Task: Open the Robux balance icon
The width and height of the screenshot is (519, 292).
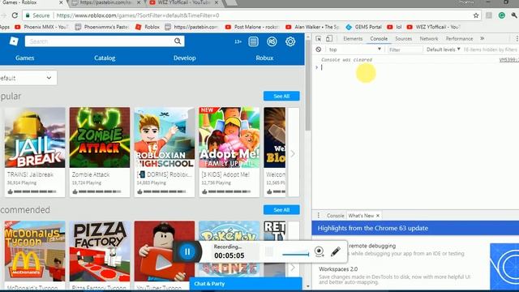Action: pyautogui.click(x=272, y=41)
